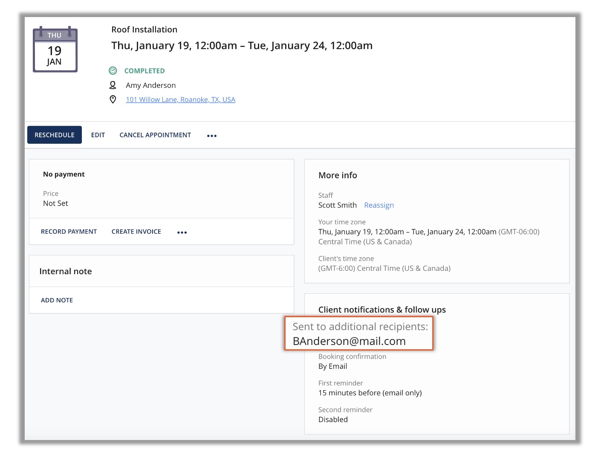Click the Reschedule button
Screen dimensions: 601x452
pos(55,135)
